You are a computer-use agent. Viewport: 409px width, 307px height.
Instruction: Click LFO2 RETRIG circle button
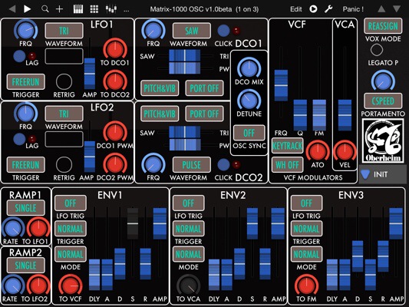point(64,165)
